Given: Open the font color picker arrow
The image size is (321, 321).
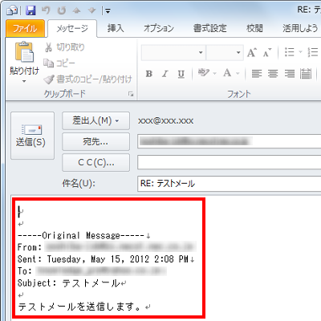Looking at the screenshot, I should 238,73.
